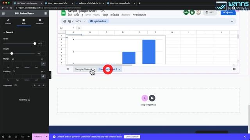Click the share globe button
Image resolution: width=250 pixels, height=140 pixels.
(210, 12)
